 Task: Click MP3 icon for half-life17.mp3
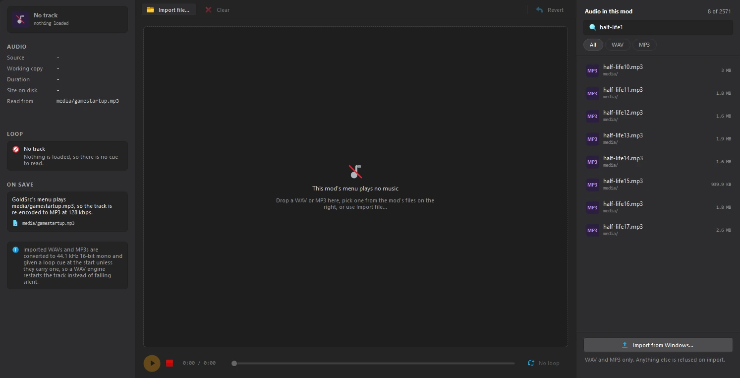click(x=592, y=230)
